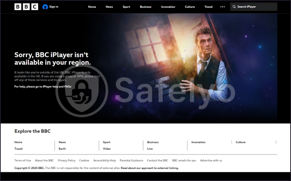Image resolution: width=291 pixels, height=181 pixels.
Task: Open Privacy Policy link
Action: tap(67, 160)
